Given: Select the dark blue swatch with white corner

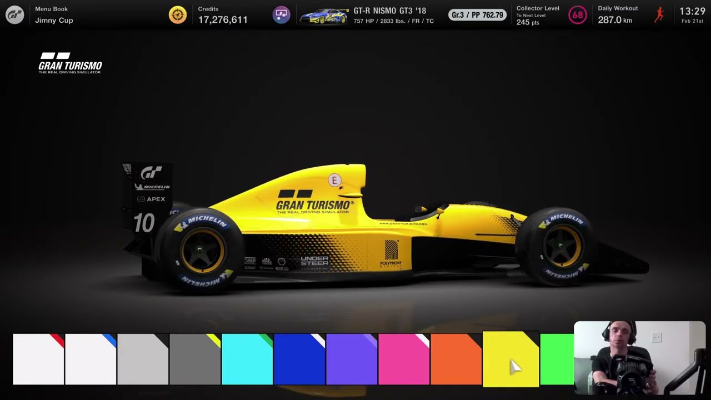Looking at the screenshot, I should (299, 359).
